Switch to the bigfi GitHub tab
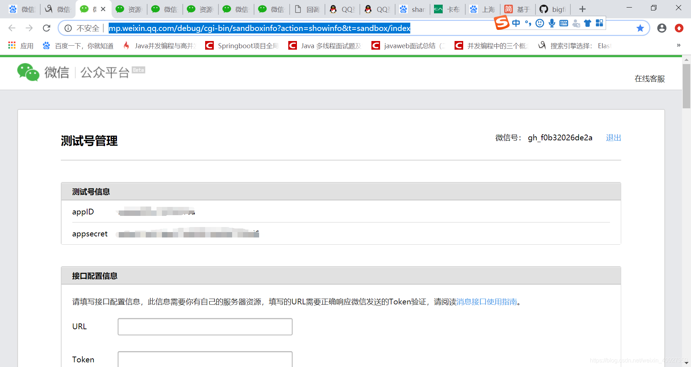Viewport: 691px width, 367px height. click(x=553, y=9)
